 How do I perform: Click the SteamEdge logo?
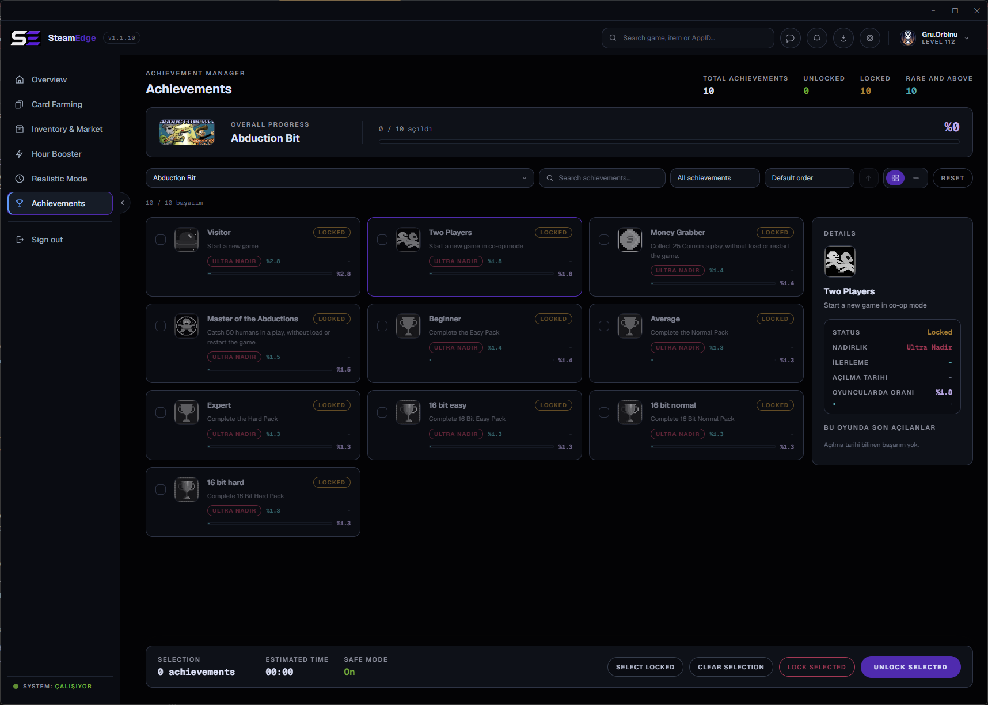coord(25,38)
